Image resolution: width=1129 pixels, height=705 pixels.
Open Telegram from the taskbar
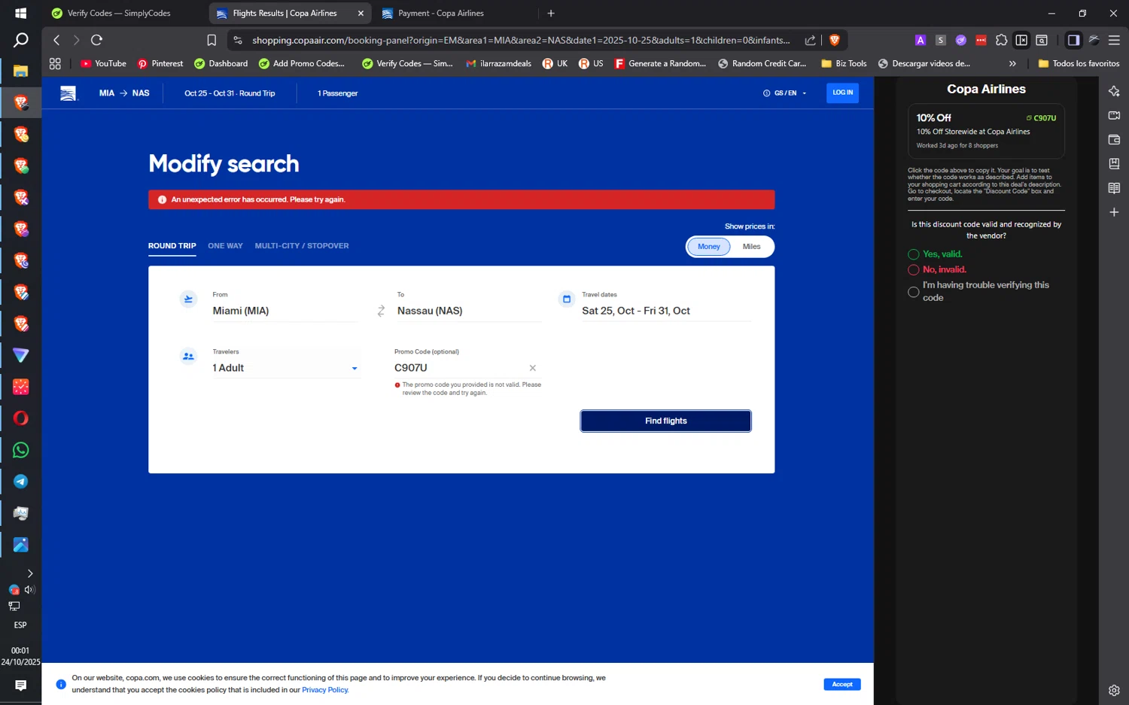[x=20, y=482]
